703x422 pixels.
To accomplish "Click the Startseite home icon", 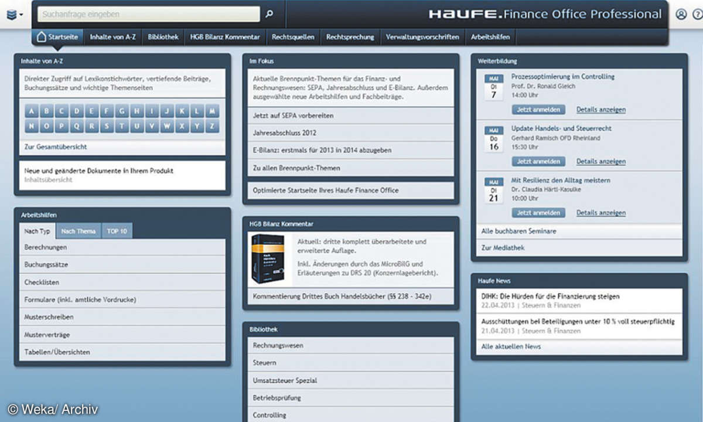I will coord(41,37).
